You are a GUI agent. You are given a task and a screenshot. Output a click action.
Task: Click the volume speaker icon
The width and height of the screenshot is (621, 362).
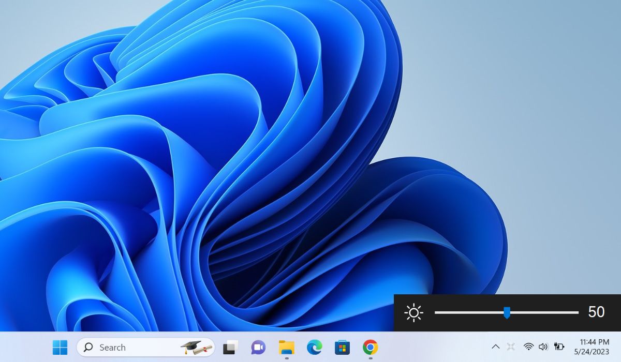pyautogui.click(x=542, y=347)
